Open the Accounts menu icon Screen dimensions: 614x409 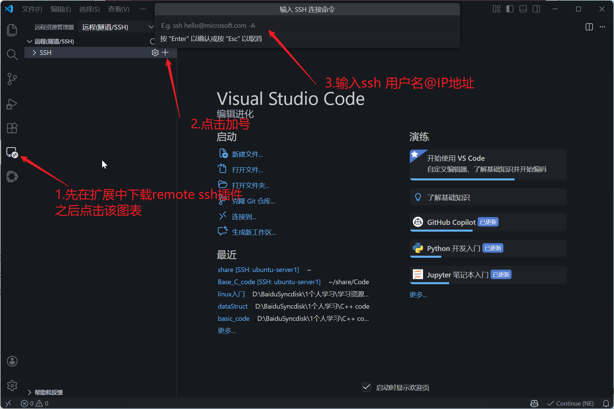[12, 361]
